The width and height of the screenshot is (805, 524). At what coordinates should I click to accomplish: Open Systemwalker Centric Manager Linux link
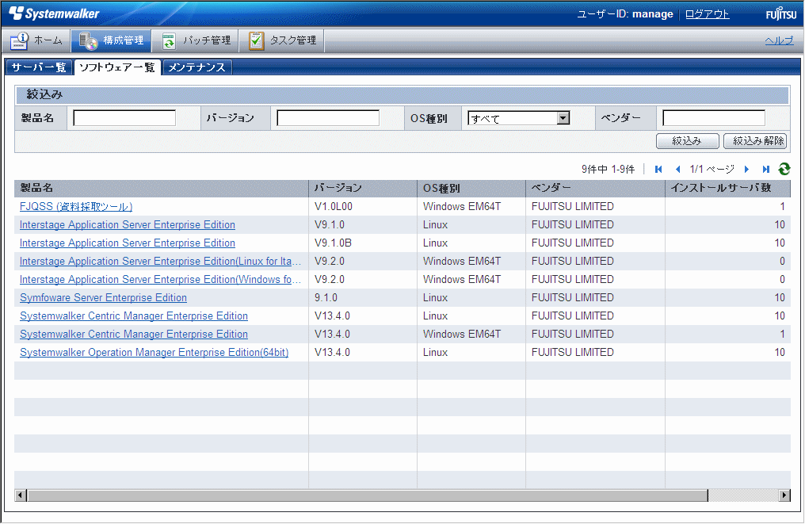coord(133,316)
